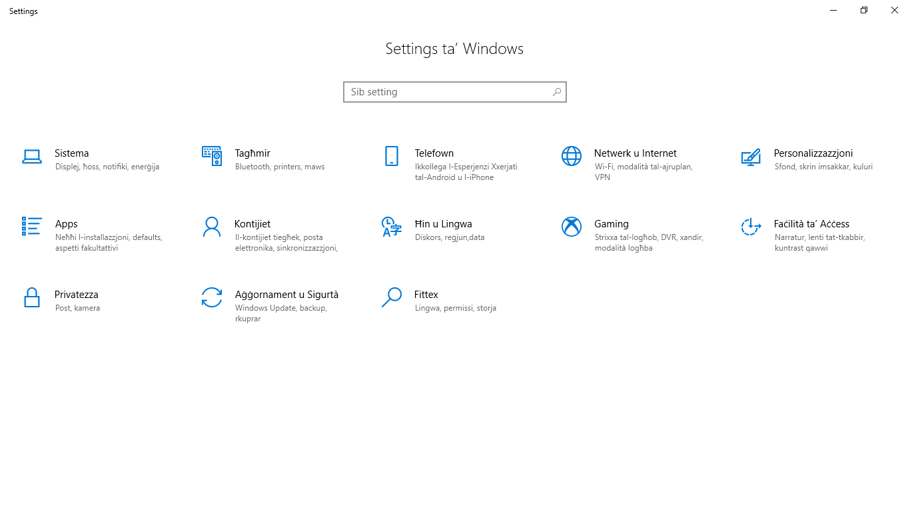910x512 pixels.
Task: Click the 'Settings ta' Windows' heading
Action: click(454, 49)
